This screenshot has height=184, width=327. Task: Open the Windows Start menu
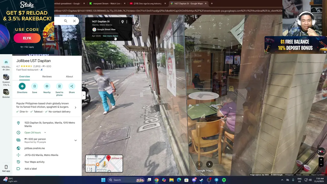[x=103, y=180]
